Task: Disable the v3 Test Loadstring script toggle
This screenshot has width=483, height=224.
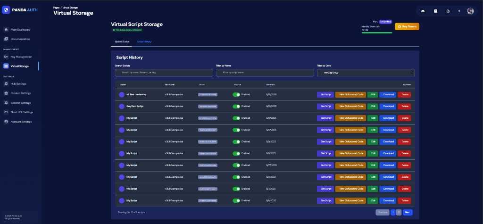Action: 236,94
